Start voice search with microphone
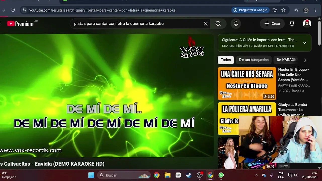 (236, 24)
